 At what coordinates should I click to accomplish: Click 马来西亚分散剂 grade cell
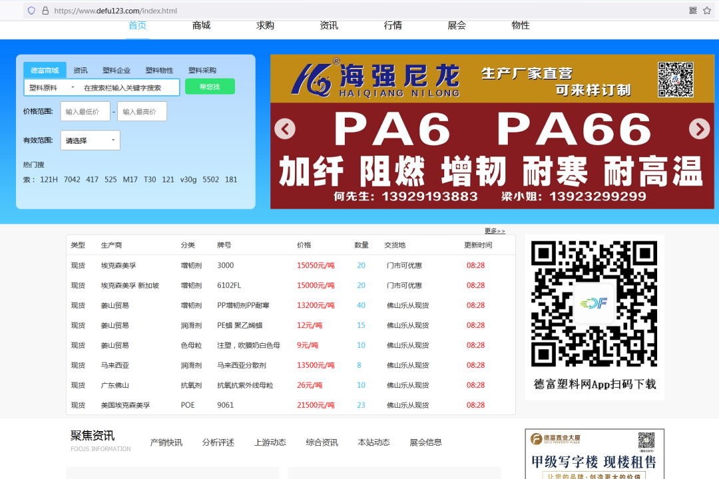[242, 365]
